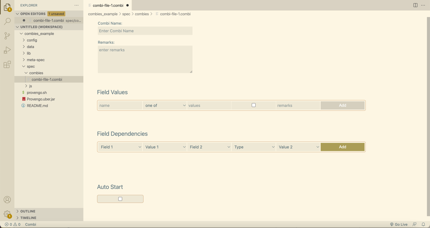430x228 pixels.
Task: Open the Field 1 dropdown
Action: click(x=120, y=147)
